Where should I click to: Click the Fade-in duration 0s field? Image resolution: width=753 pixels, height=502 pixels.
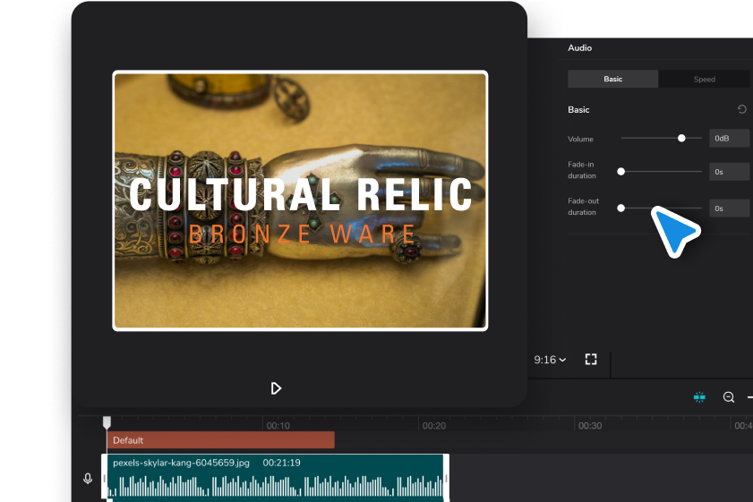[x=730, y=171]
